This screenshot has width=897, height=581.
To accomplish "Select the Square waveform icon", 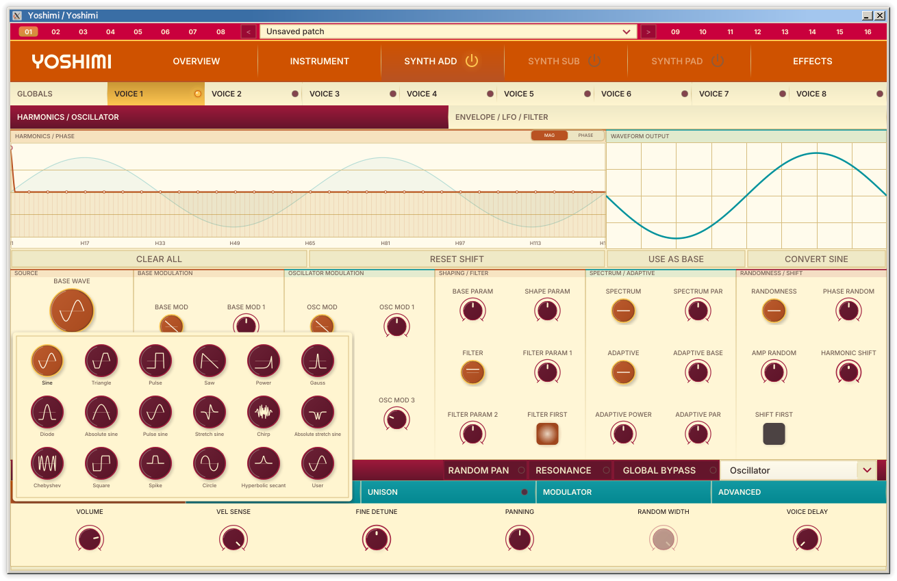I will point(101,463).
